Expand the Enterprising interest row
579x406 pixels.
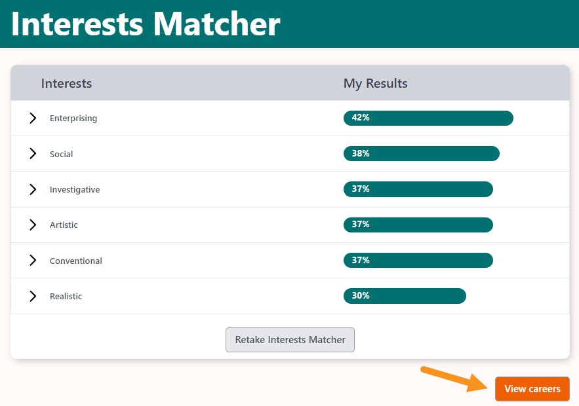[33, 119]
